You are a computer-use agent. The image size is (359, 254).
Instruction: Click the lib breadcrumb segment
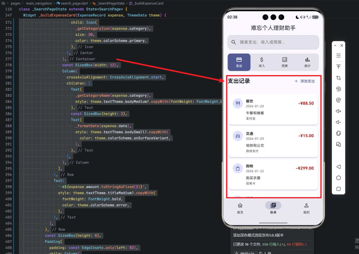(x=3, y=3)
